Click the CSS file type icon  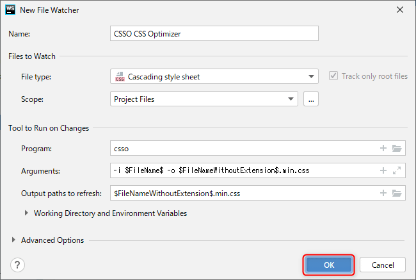click(120, 77)
